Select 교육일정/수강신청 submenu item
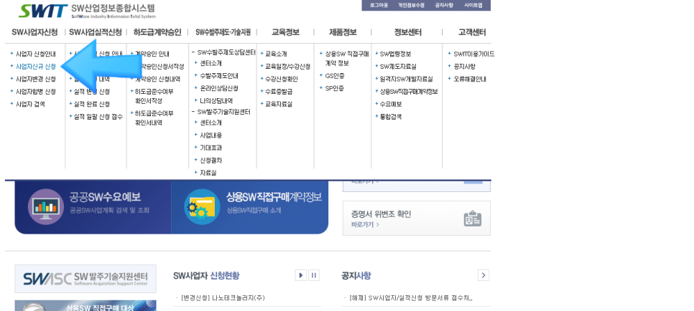This screenshot has height=311, width=694. 287,66
